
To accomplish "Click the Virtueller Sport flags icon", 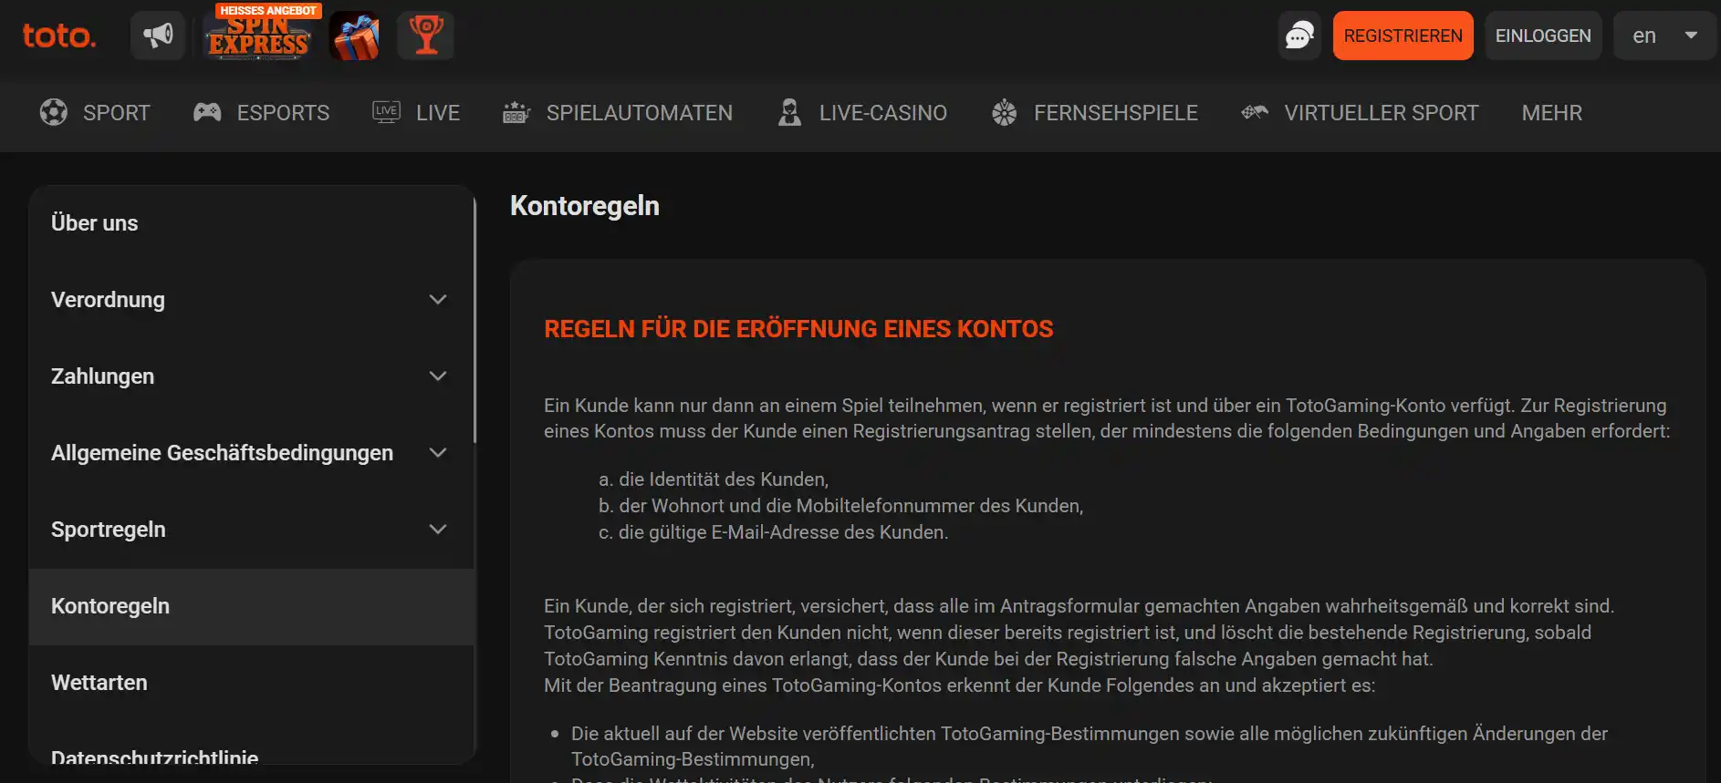I will pos(1255,112).
